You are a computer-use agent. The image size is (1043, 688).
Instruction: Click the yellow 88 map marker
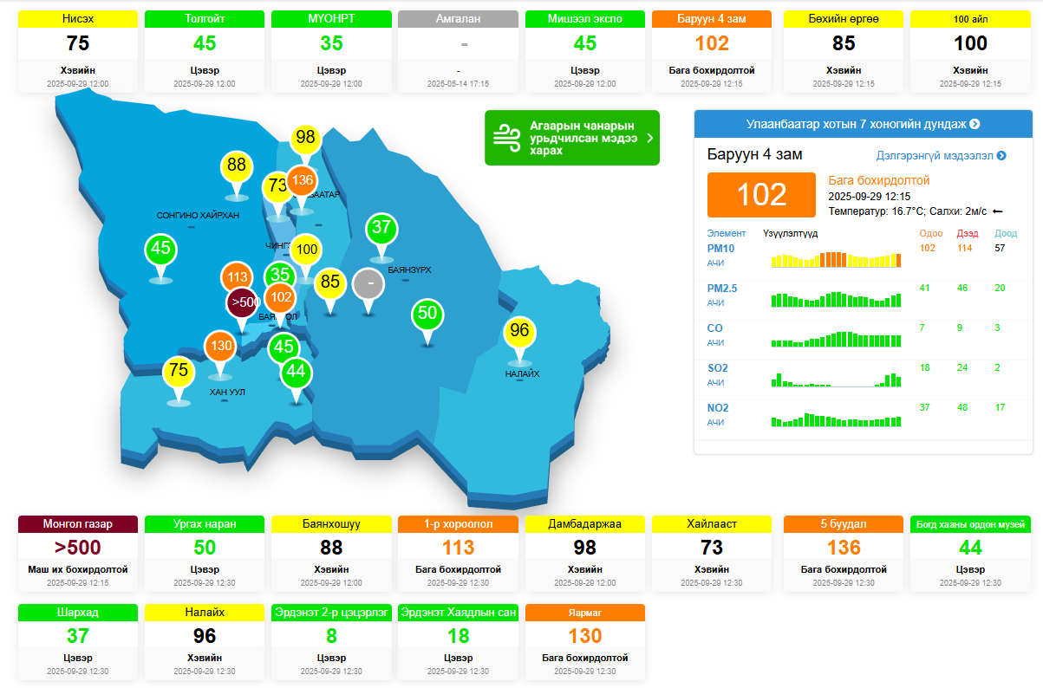pos(236,166)
